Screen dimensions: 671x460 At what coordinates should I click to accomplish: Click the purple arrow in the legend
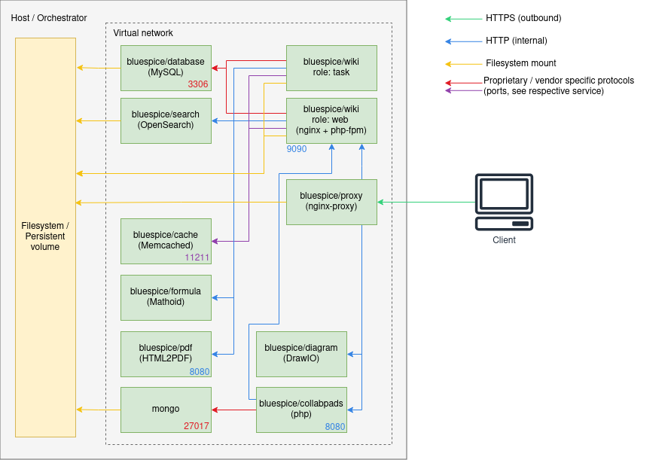[463, 90]
